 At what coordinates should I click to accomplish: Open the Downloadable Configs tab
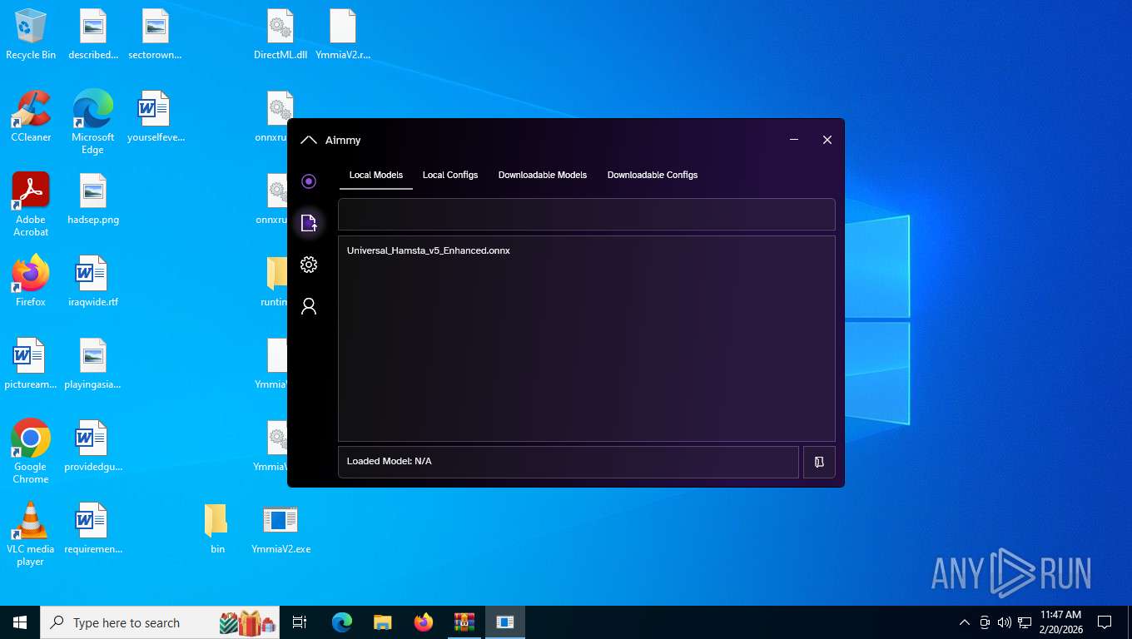653,175
